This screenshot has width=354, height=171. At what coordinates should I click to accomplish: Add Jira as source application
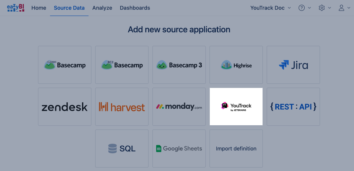point(293,65)
